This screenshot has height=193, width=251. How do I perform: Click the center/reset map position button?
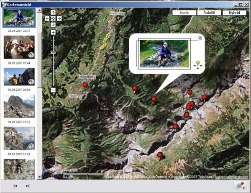pos(53,18)
